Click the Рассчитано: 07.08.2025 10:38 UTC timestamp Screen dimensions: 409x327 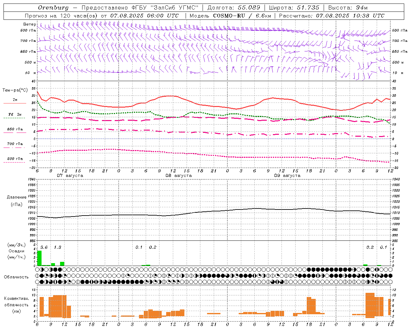pyautogui.click(x=332, y=16)
